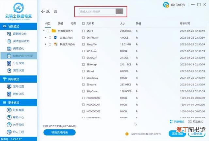Expand the 其他文件(56) tree node

(x=46, y=44)
